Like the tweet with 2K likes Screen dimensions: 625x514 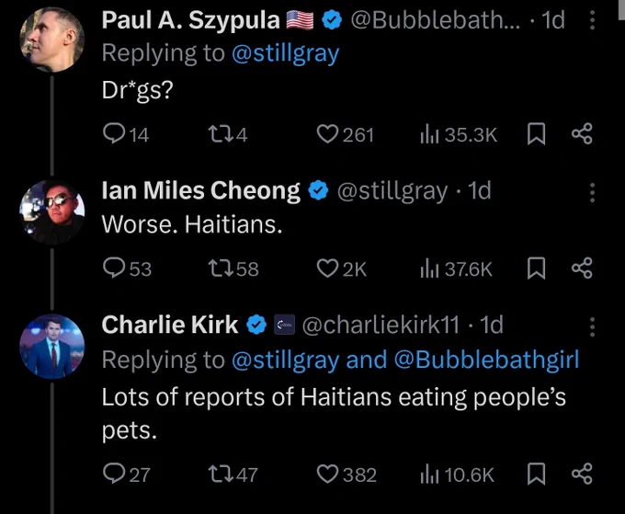point(341,268)
